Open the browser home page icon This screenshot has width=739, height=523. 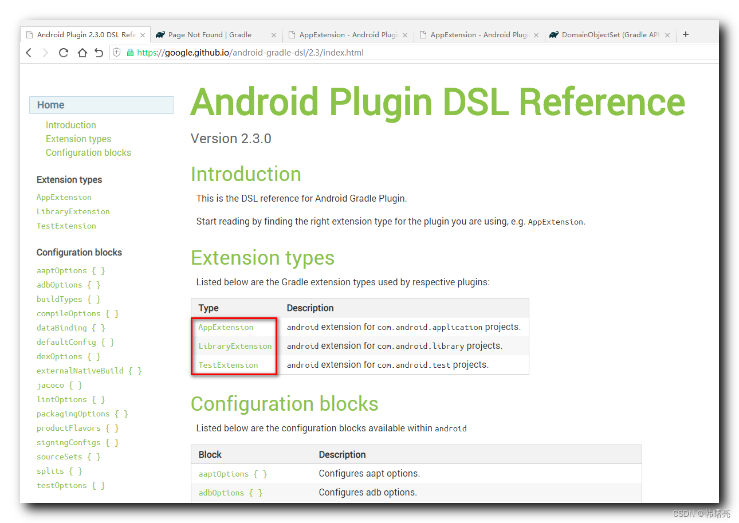coord(82,53)
